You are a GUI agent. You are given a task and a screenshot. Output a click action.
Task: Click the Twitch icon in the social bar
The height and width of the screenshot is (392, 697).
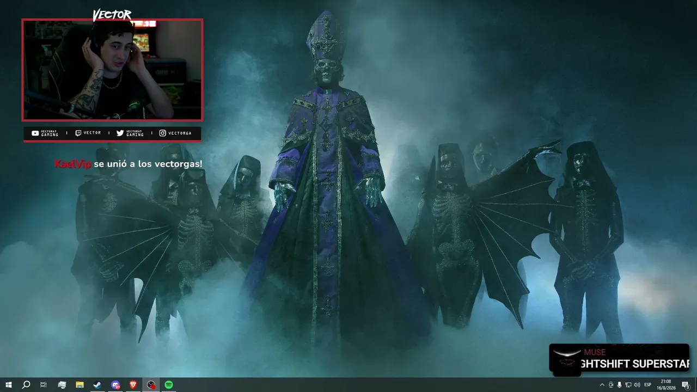click(x=78, y=133)
